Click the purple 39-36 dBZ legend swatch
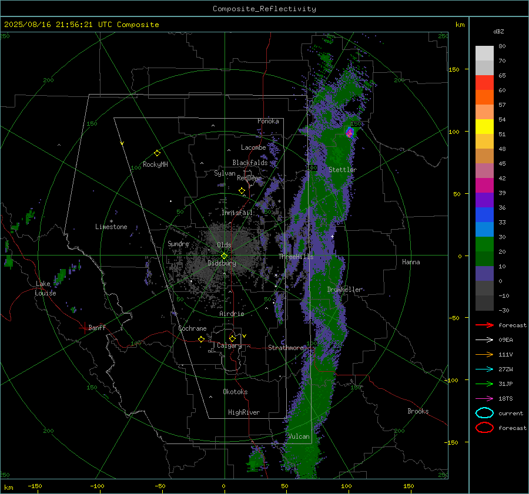The height and width of the screenshot is (494, 529). pyautogui.click(x=484, y=200)
